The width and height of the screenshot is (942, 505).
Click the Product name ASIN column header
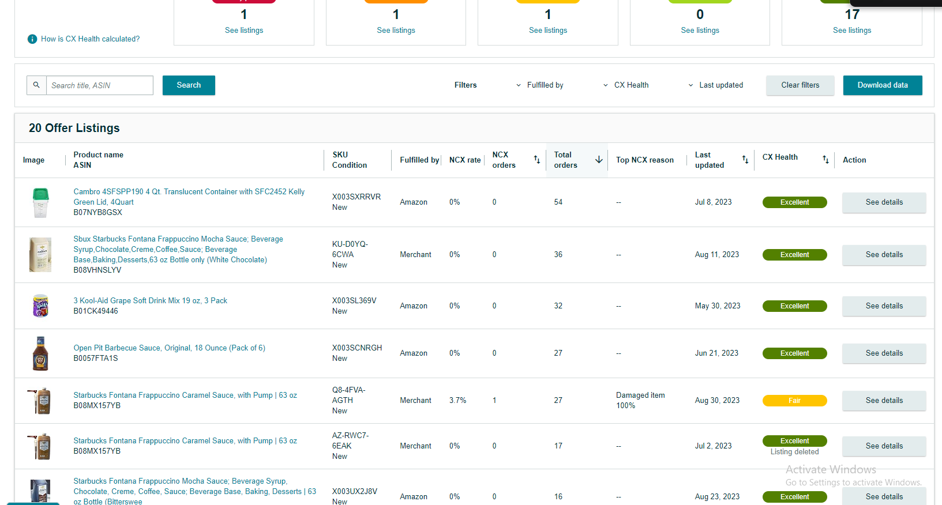coord(99,160)
